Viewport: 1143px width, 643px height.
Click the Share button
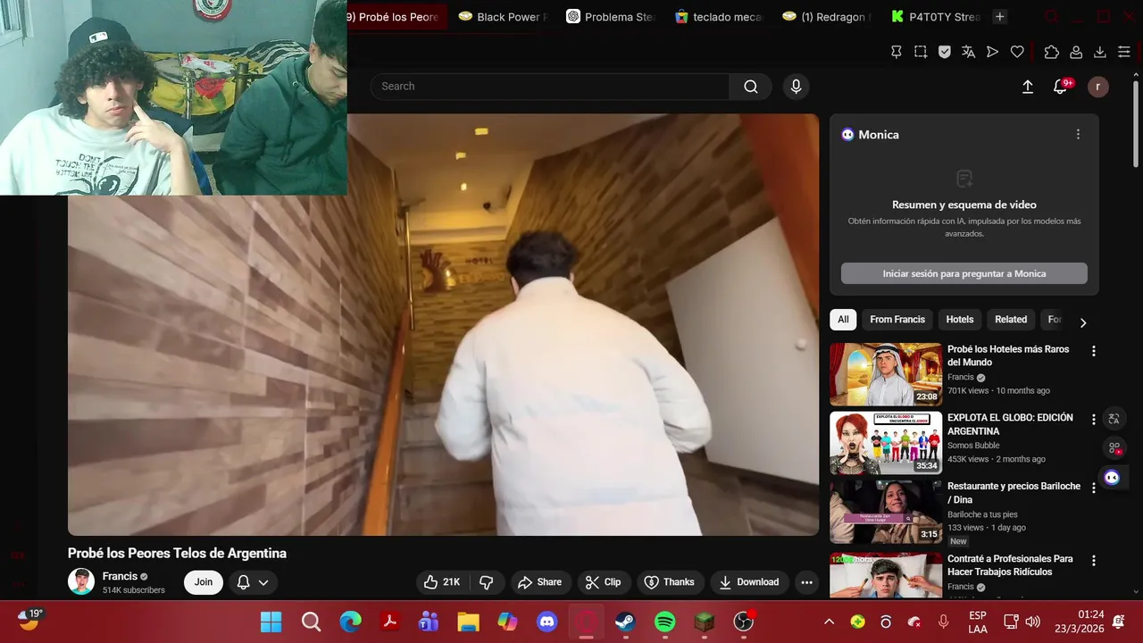tap(540, 582)
